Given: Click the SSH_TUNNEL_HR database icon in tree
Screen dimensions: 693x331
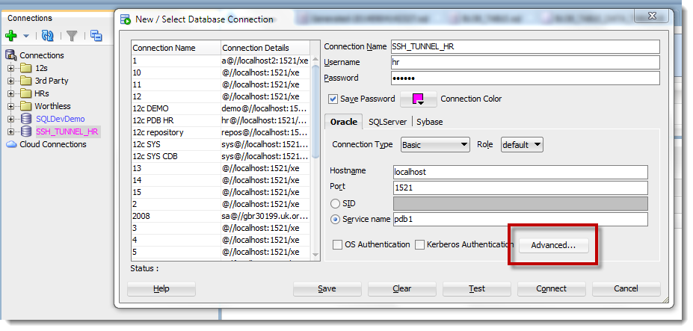Looking at the screenshot, I should [26, 132].
